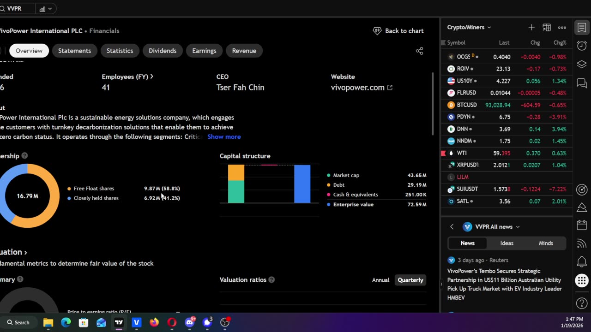
Task: Open File Explorer from the taskbar
Action: [48, 322]
